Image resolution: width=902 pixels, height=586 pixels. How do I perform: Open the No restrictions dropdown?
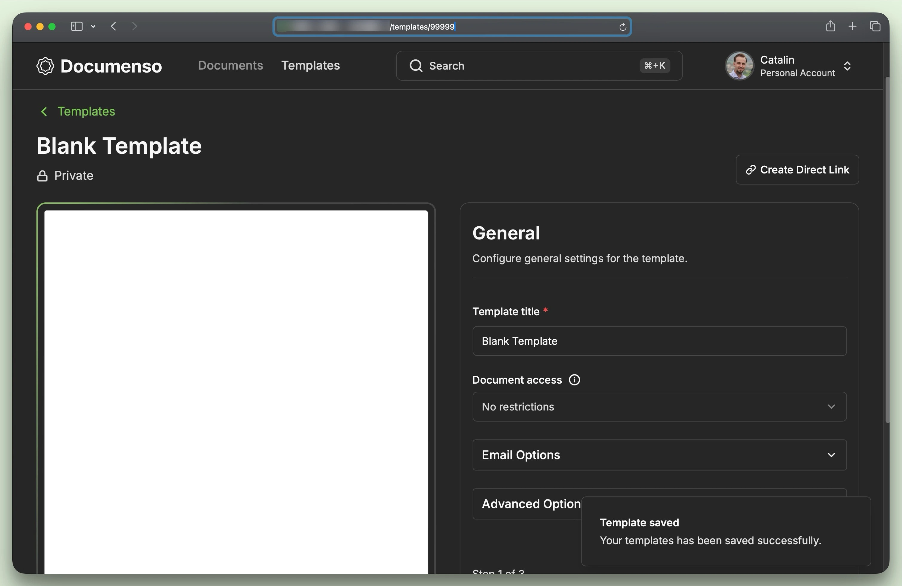[659, 407]
